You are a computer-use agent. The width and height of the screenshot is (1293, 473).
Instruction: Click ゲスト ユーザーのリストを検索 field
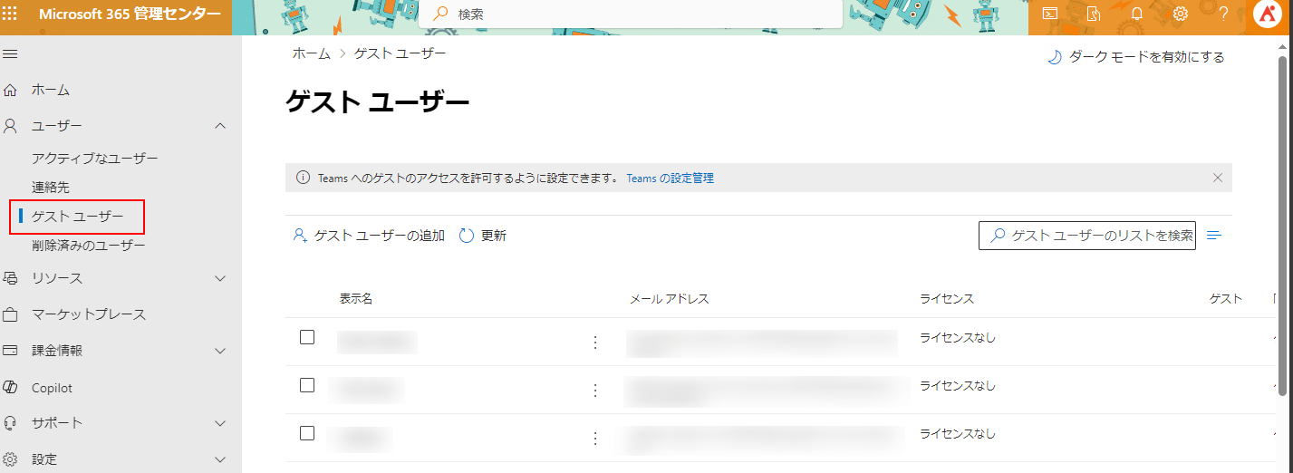(x=1087, y=236)
